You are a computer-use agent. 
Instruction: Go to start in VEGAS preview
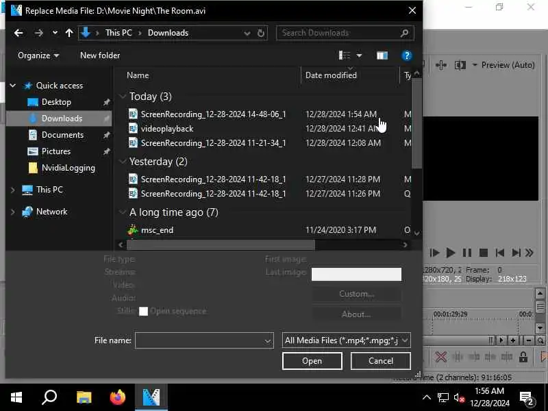[x=500, y=253]
